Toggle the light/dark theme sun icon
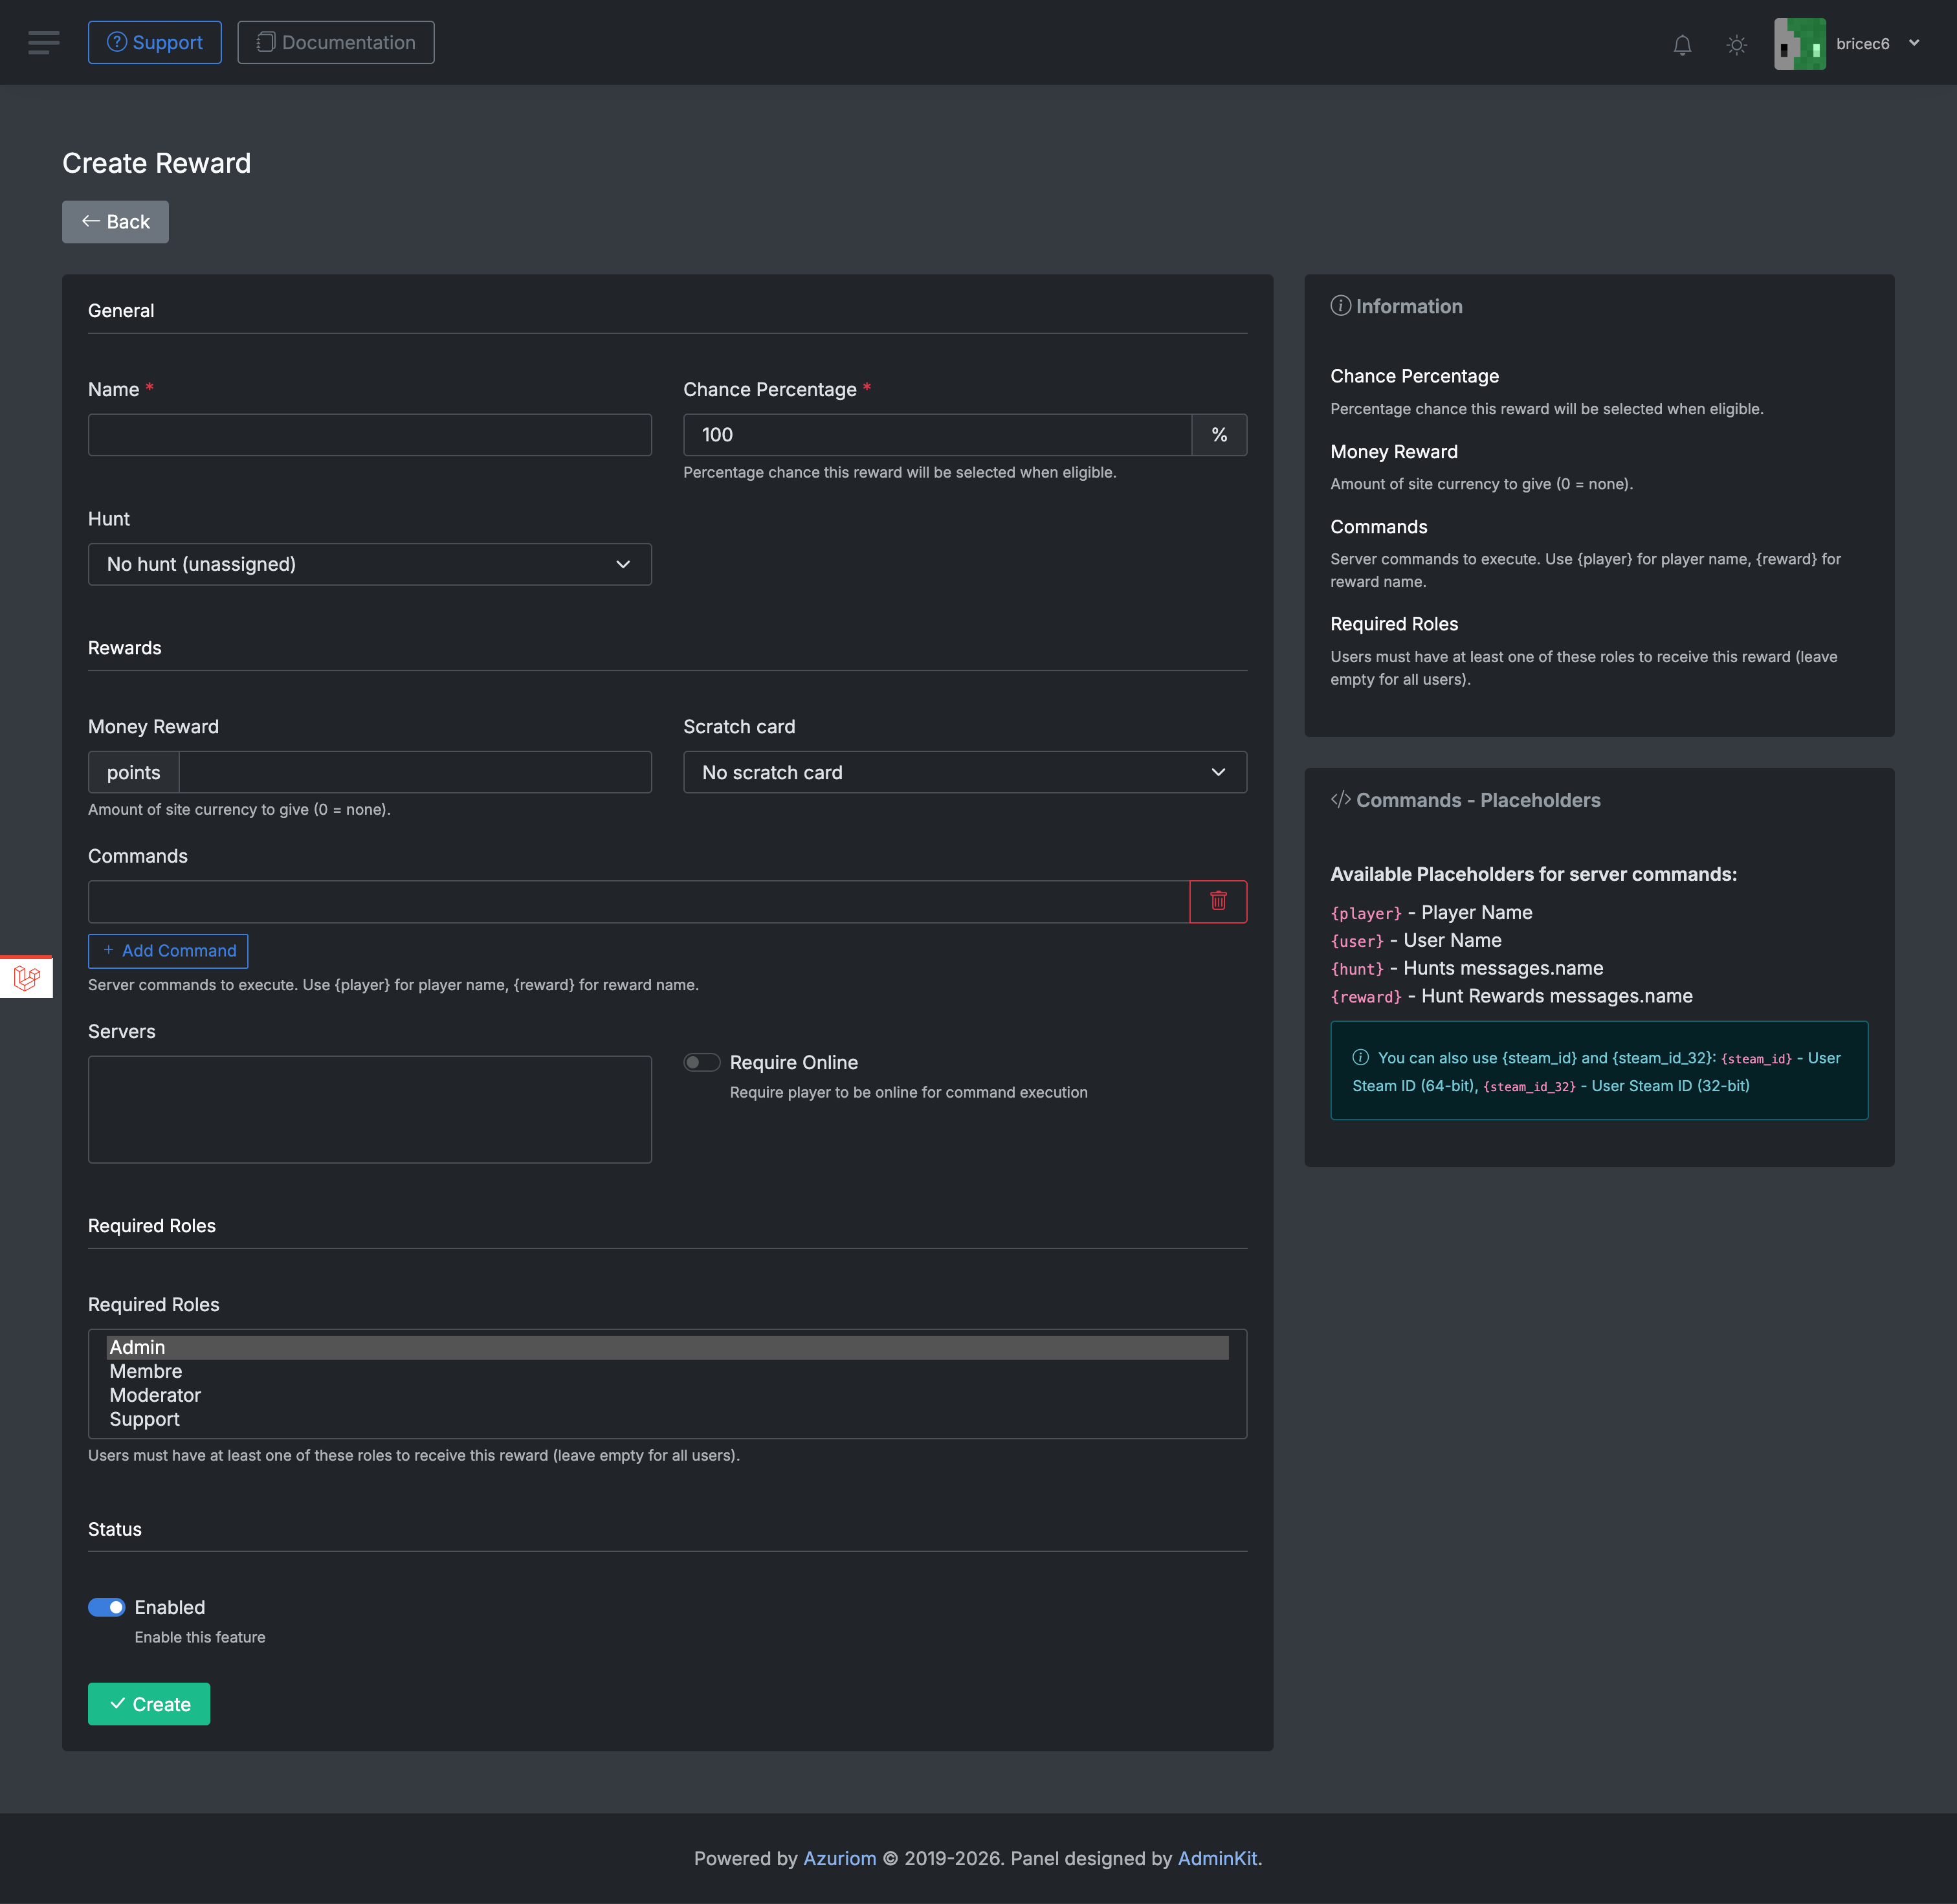The width and height of the screenshot is (1957, 1904). [1736, 44]
